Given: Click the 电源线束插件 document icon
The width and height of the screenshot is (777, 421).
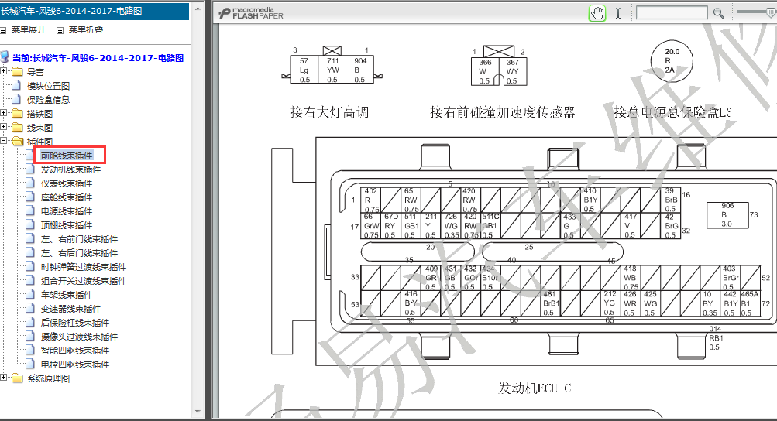Looking at the screenshot, I should (x=29, y=210).
